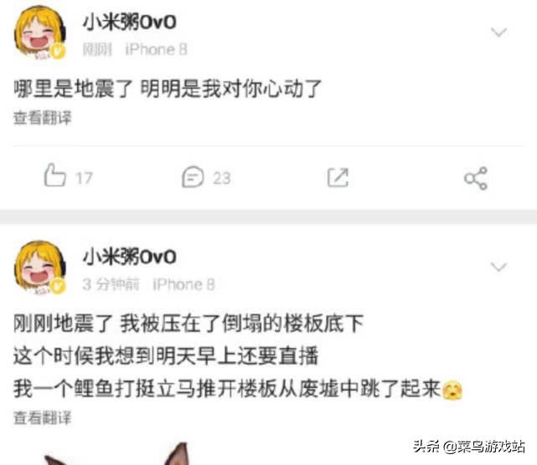537x465 pixels.
Task: Expand options chevron on the 刚刚 post
Action: click(x=498, y=32)
